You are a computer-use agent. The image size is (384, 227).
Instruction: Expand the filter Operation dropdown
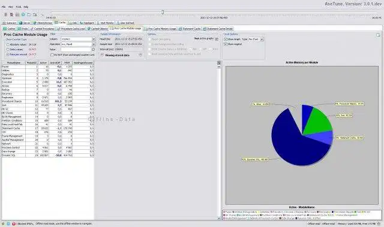point(94,44)
